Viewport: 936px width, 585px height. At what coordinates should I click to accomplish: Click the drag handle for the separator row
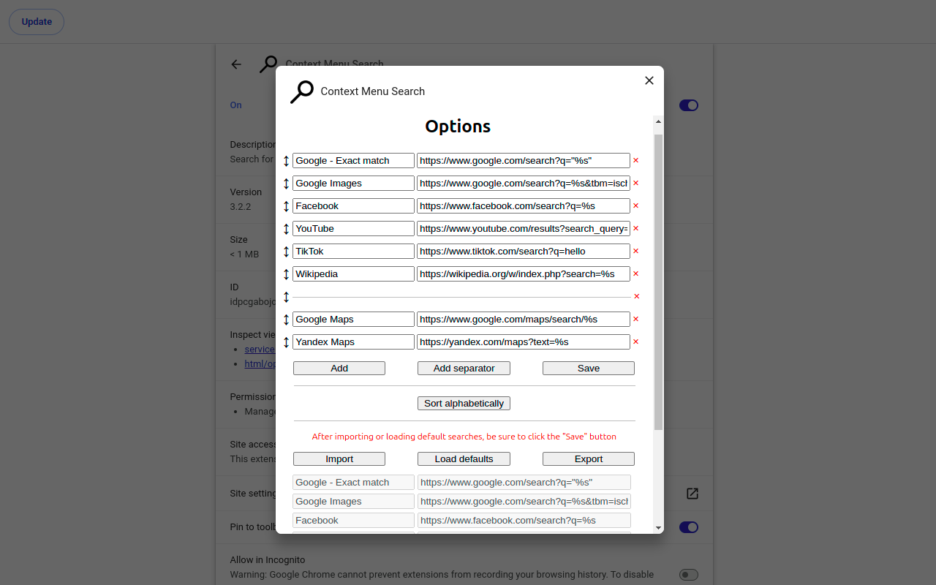(x=286, y=297)
